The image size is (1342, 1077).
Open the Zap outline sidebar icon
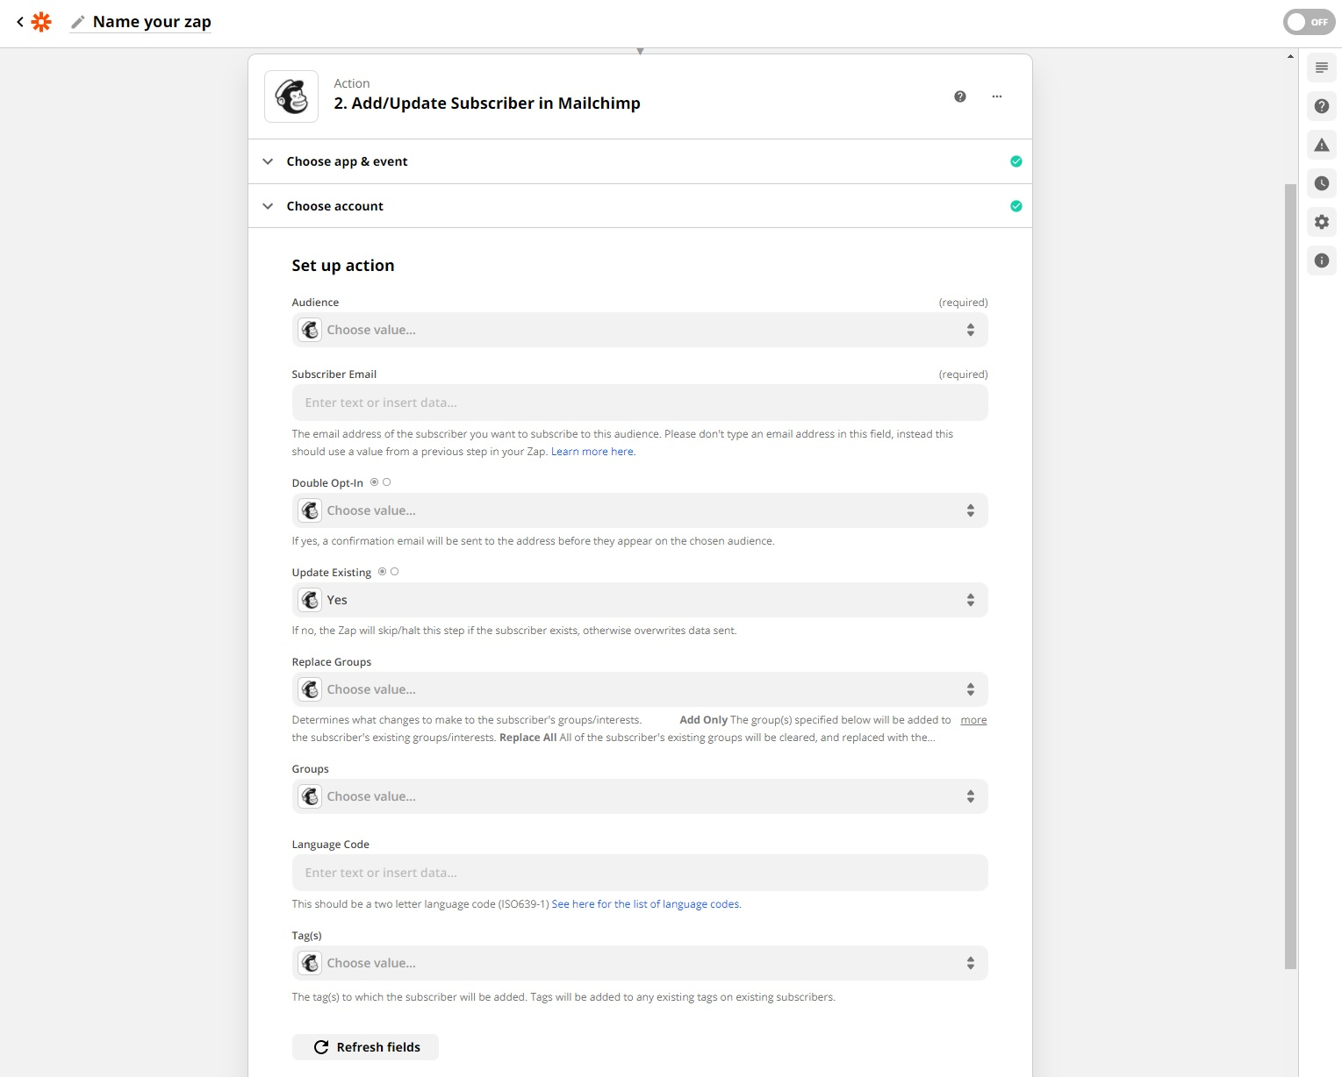tap(1322, 68)
